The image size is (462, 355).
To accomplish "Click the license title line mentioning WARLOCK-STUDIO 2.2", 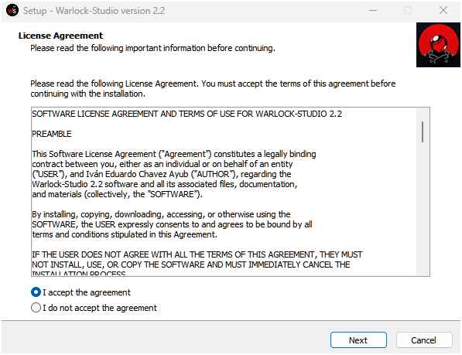I will click(x=187, y=114).
